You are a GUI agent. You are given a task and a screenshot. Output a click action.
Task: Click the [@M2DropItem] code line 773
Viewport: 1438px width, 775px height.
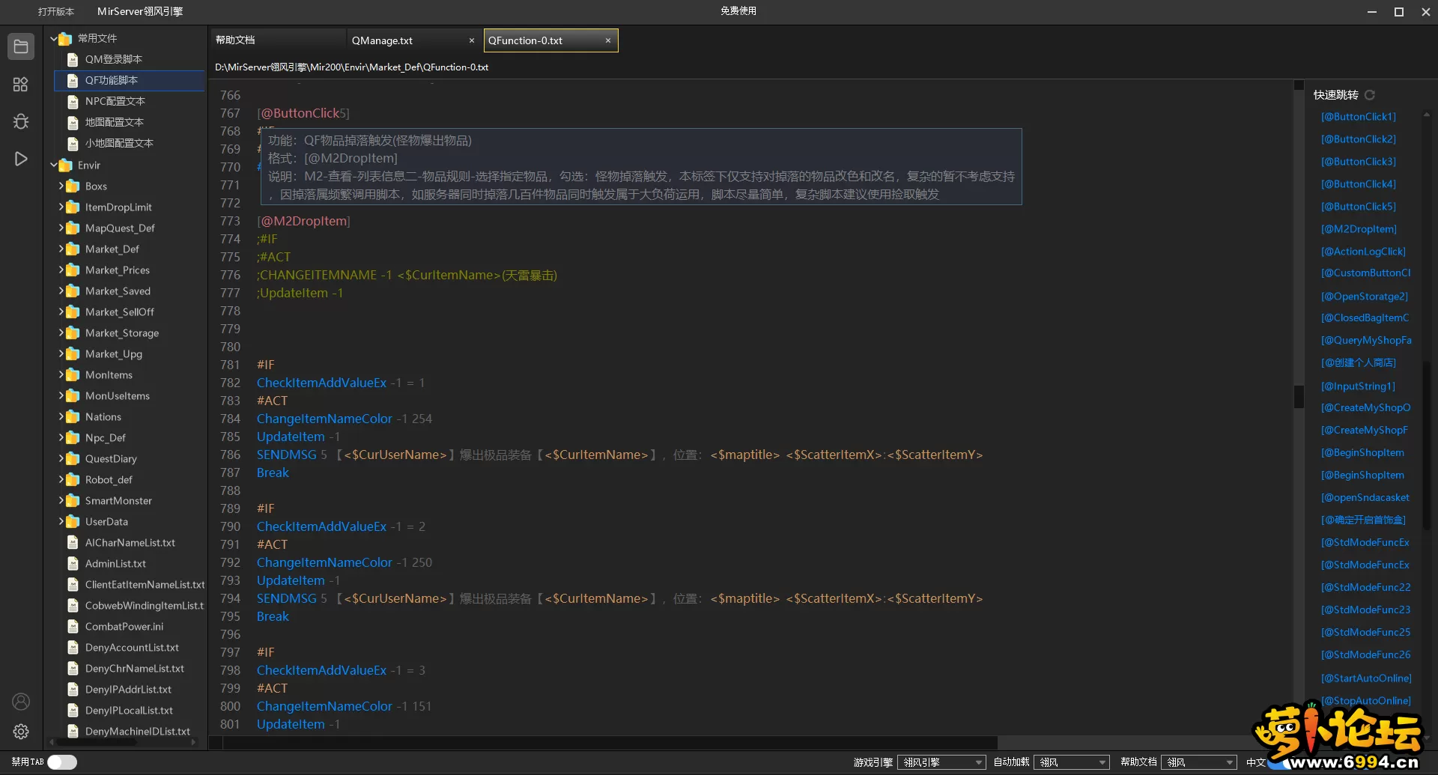(x=303, y=221)
